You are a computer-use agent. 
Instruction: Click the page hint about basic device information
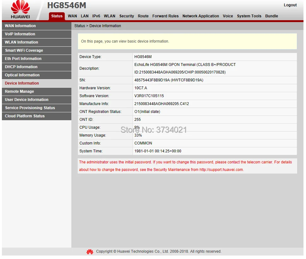[125, 41]
